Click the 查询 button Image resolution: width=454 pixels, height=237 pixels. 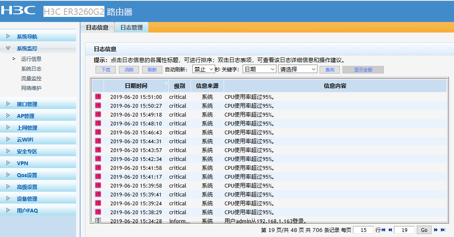(330, 70)
